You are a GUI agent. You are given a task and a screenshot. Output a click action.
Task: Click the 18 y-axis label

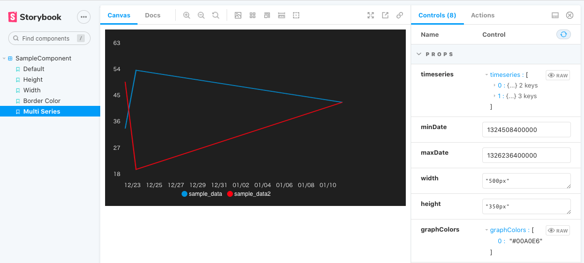pos(117,174)
